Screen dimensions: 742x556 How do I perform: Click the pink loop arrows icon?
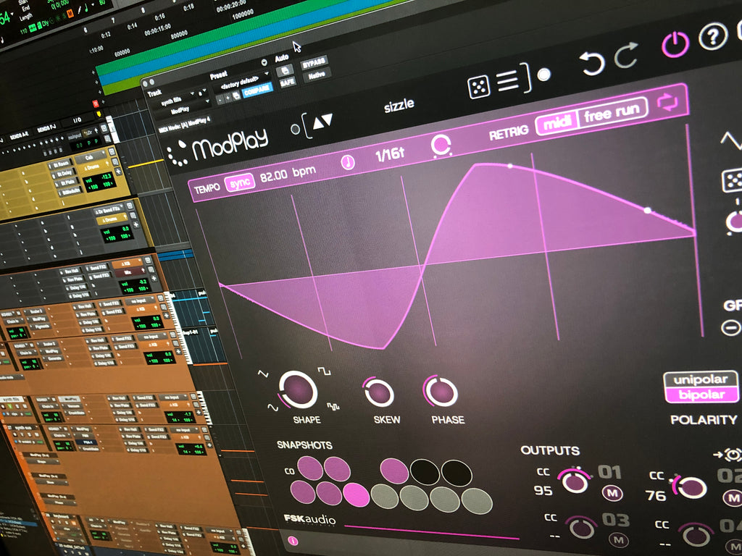coord(667,103)
